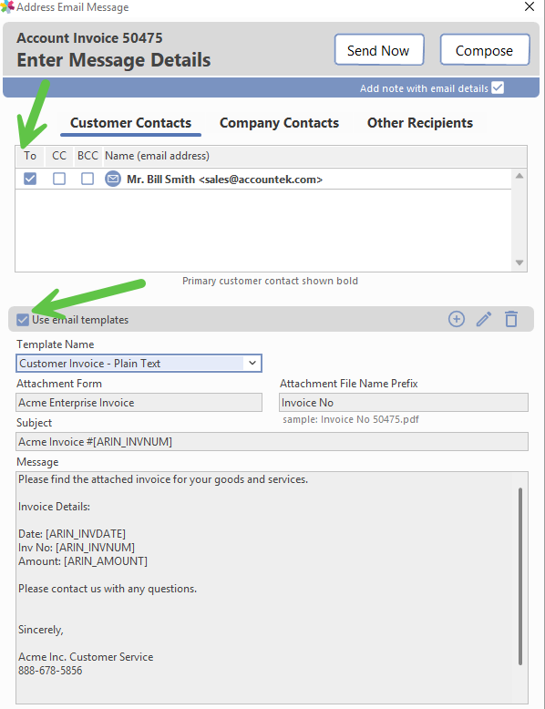Click the BCC column header
This screenshot has height=709, width=545.
click(x=87, y=156)
